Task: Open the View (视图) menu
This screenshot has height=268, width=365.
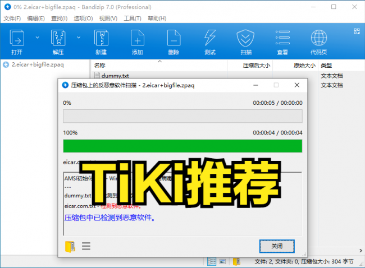Action: (x=108, y=19)
